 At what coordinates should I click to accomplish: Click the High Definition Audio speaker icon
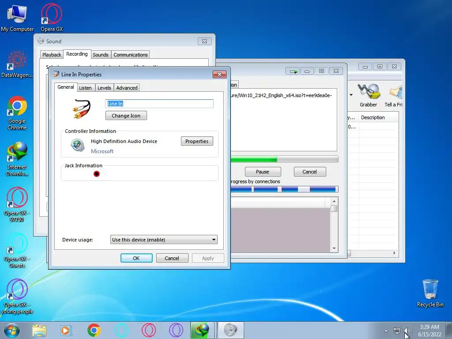point(78,145)
